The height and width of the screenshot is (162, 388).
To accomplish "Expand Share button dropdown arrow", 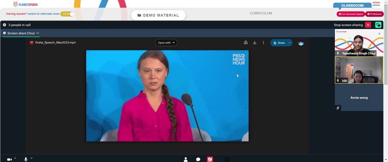I will 289,43.
